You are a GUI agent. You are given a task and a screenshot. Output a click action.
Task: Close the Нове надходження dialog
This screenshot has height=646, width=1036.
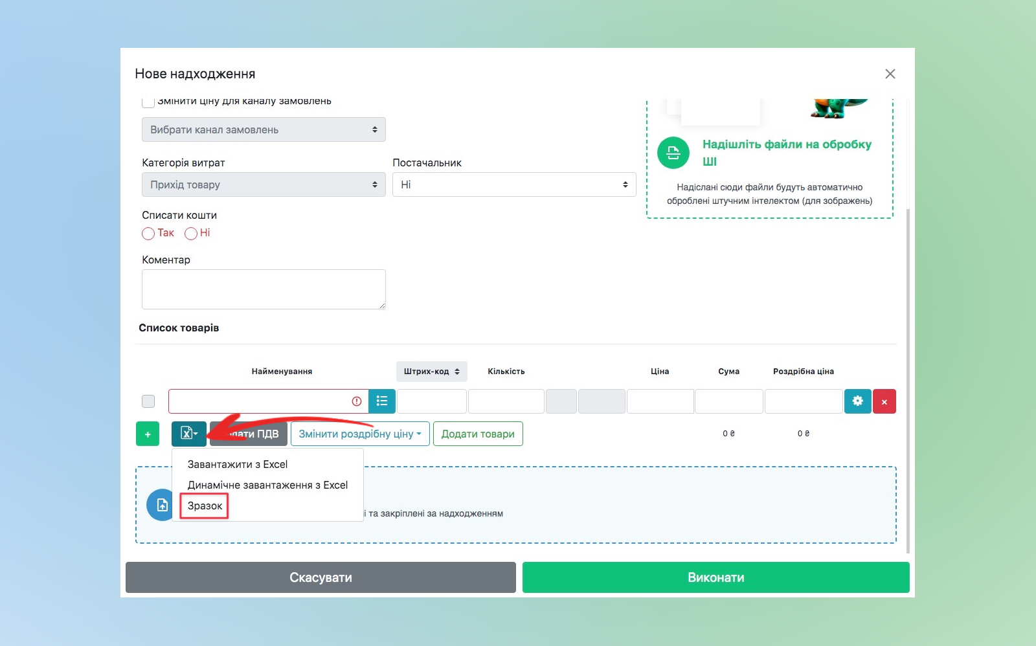click(x=890, y=74)
